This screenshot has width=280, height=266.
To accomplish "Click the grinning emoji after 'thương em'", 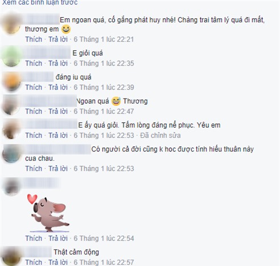I will (66, 30).
